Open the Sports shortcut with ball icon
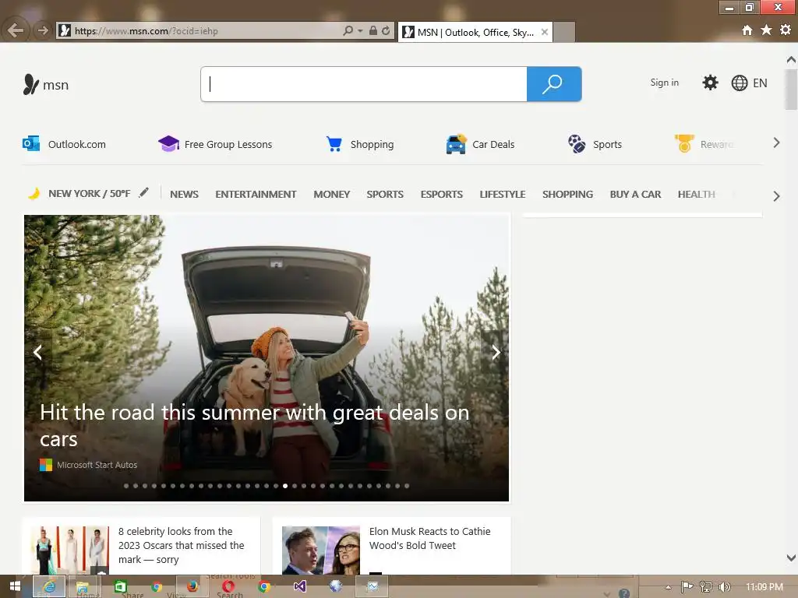This screenshot has width=798, height=598. pyautogui.click(x=595, y=144)
